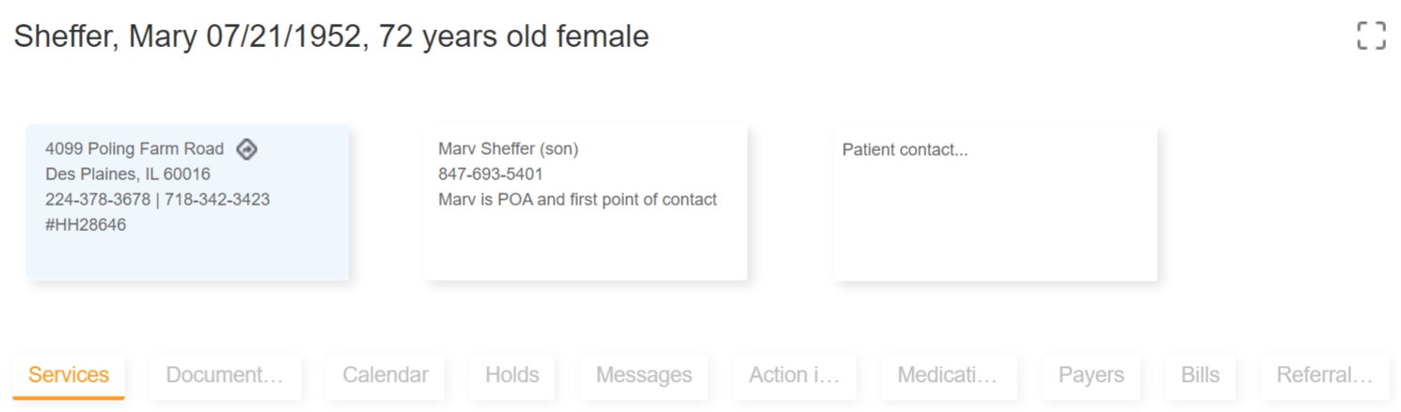Switch to the Payers tab
The width and height of the screenshot is (1401, 412).
coord(1091,375)
